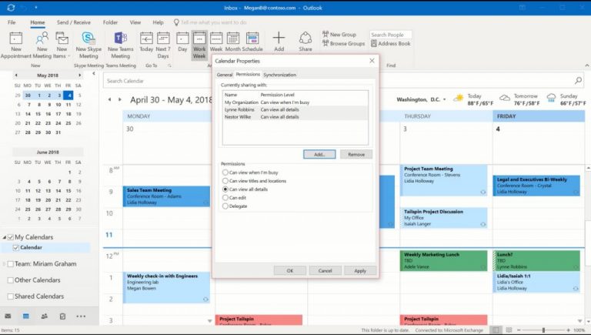Screen dimensions: 591x335
Task: Click New Group in the ribbon
Action: pos(339,35)
